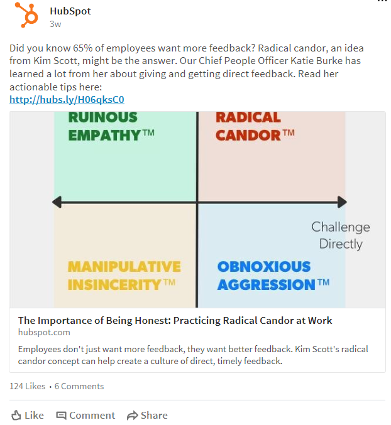Click the HubSpot sprocket logo
This screenshot has height=425, width=391.
pos(26,14)
